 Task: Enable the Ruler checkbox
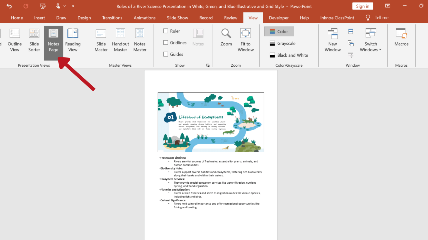pos(166,31)
